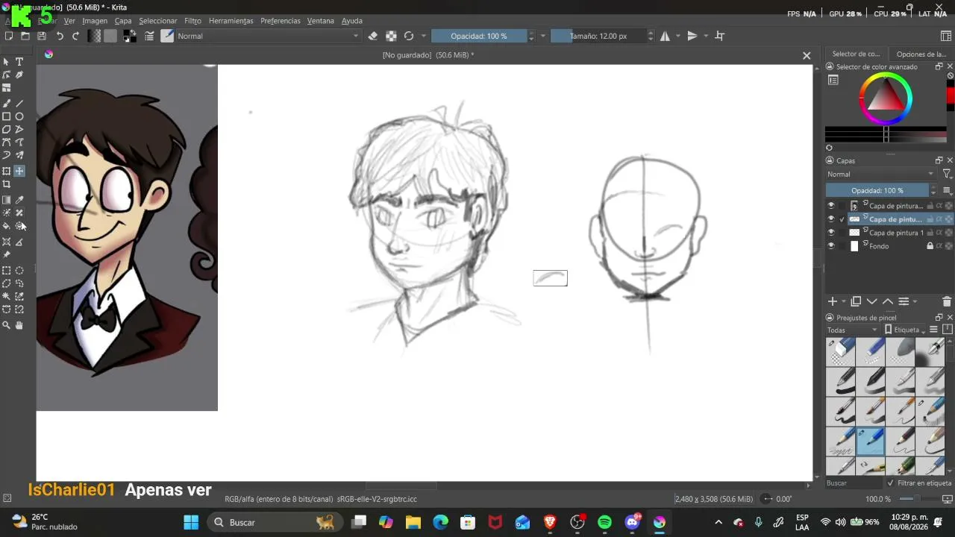Select the transform tool

[x=7, y=172]
